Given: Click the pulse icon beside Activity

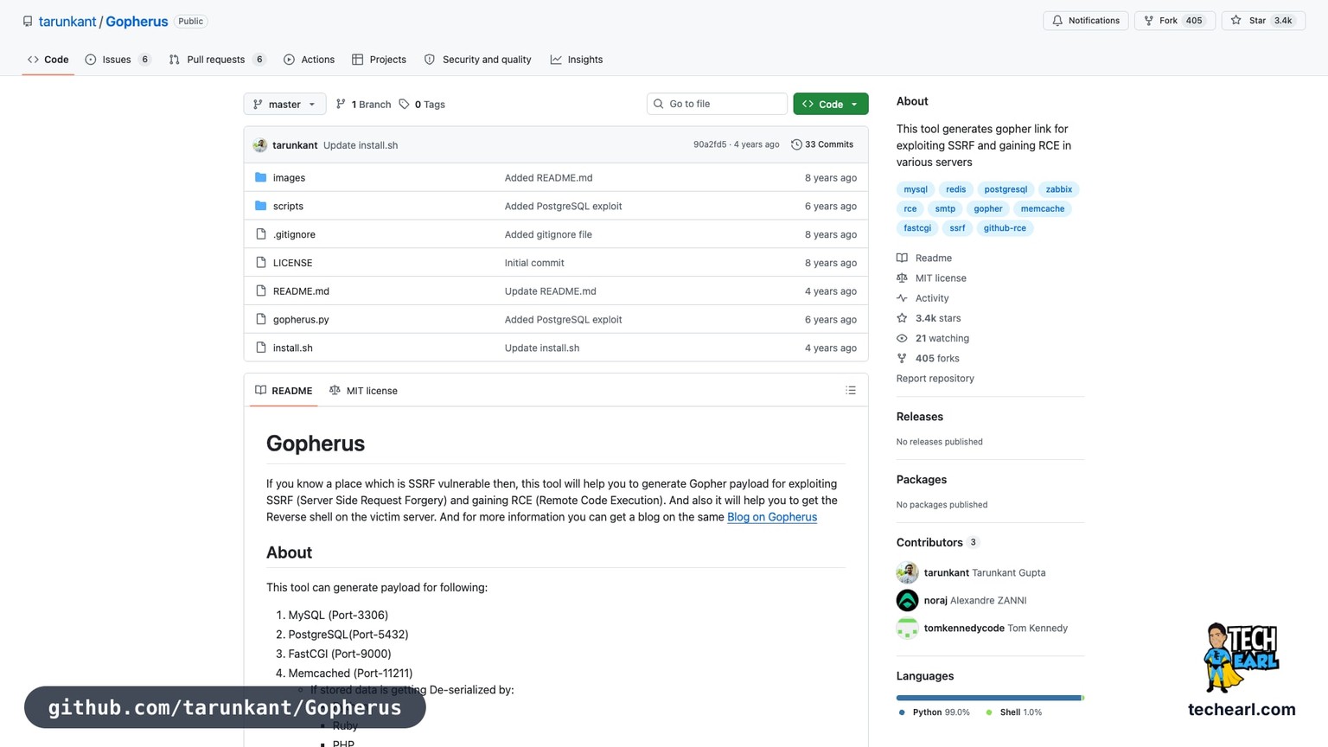Looking at the screenshot, I should pyautogui.click(x=902, y=298).
